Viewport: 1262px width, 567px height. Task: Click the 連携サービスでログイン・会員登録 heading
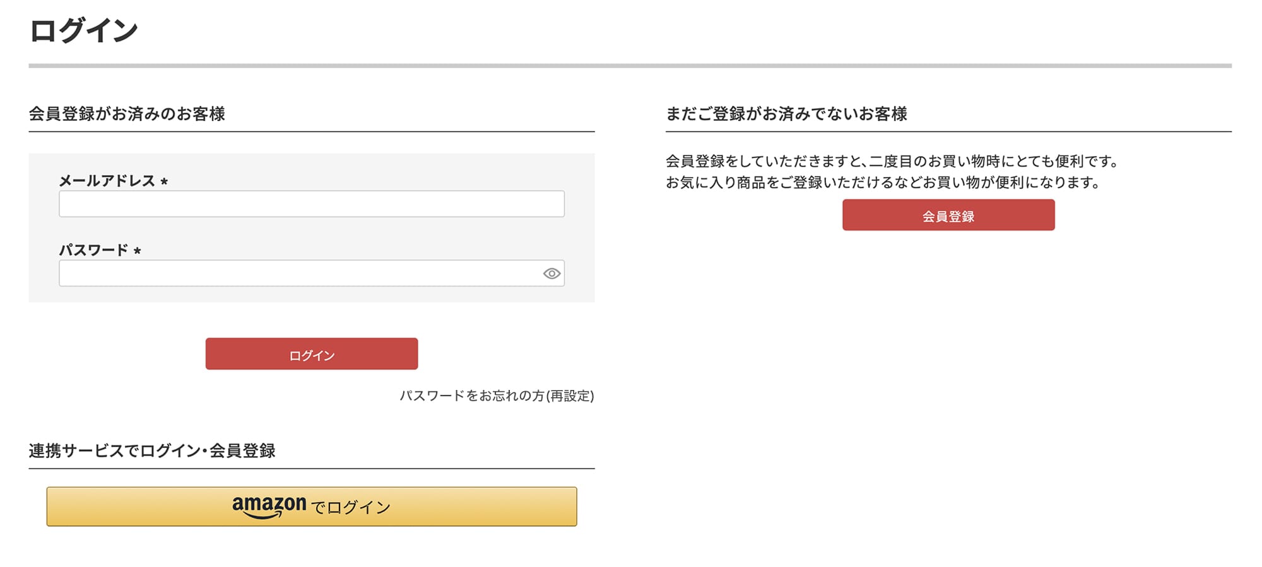[152, 451]
